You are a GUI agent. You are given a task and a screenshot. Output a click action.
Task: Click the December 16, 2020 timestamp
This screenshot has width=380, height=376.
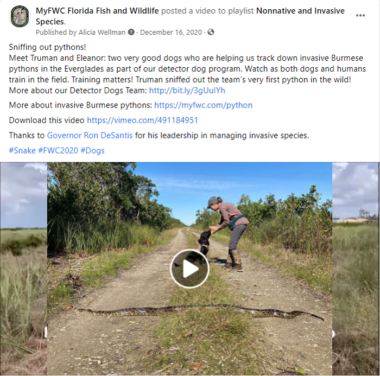pyautogui.click(x=171, y=33)
